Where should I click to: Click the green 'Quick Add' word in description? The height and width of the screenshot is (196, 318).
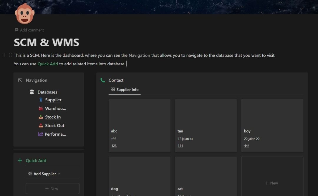(x=48, y=64)
